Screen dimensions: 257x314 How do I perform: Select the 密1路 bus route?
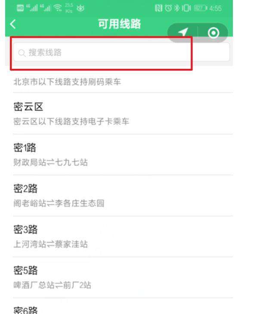pos(123,154)
